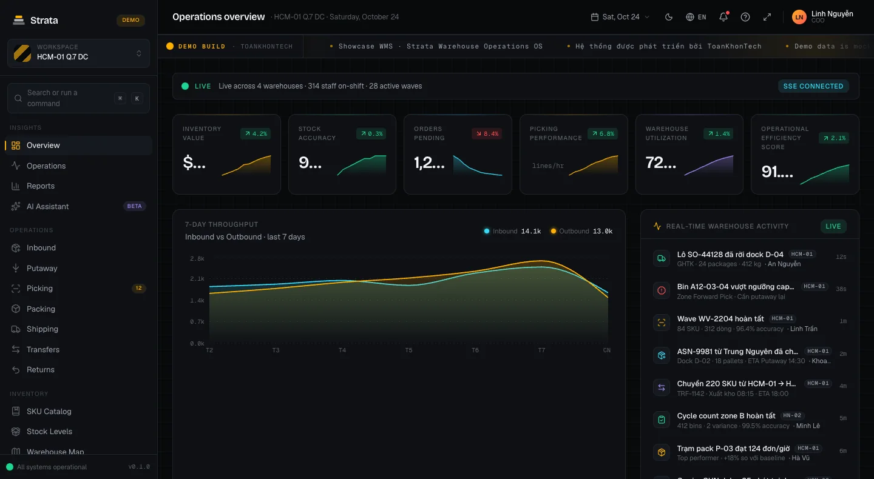
Task: Expand the Sat, Oct 24 date picker
Action: click(x=620, y=17)
